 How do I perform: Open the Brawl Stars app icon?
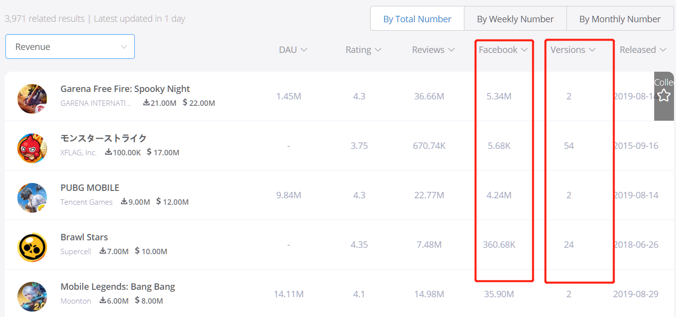[x=32, y=247]
